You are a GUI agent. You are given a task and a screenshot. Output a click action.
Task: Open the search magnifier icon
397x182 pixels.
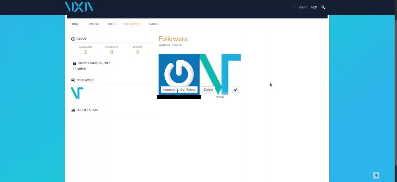[323, 7]
